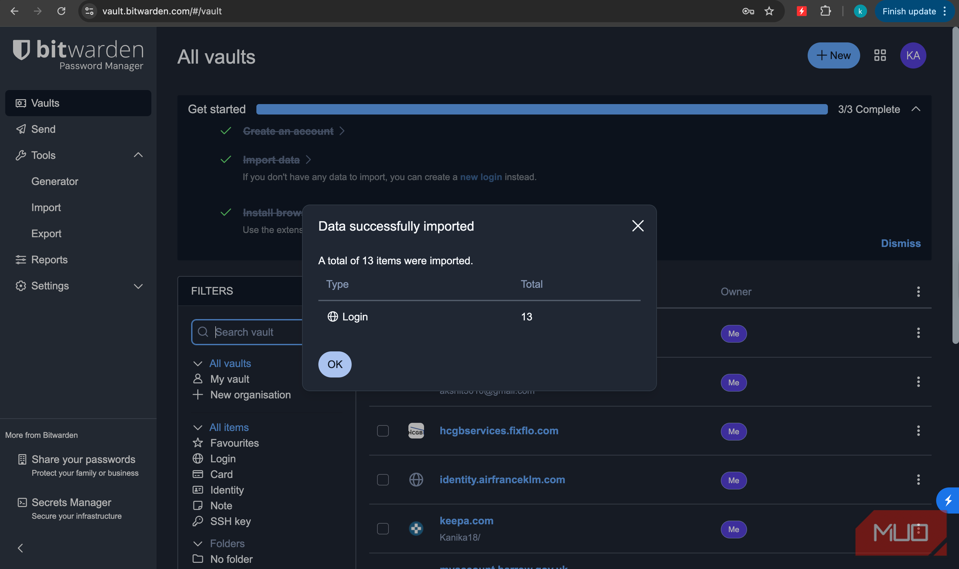Open the KA account avatar menu

(x=913, y=55)
